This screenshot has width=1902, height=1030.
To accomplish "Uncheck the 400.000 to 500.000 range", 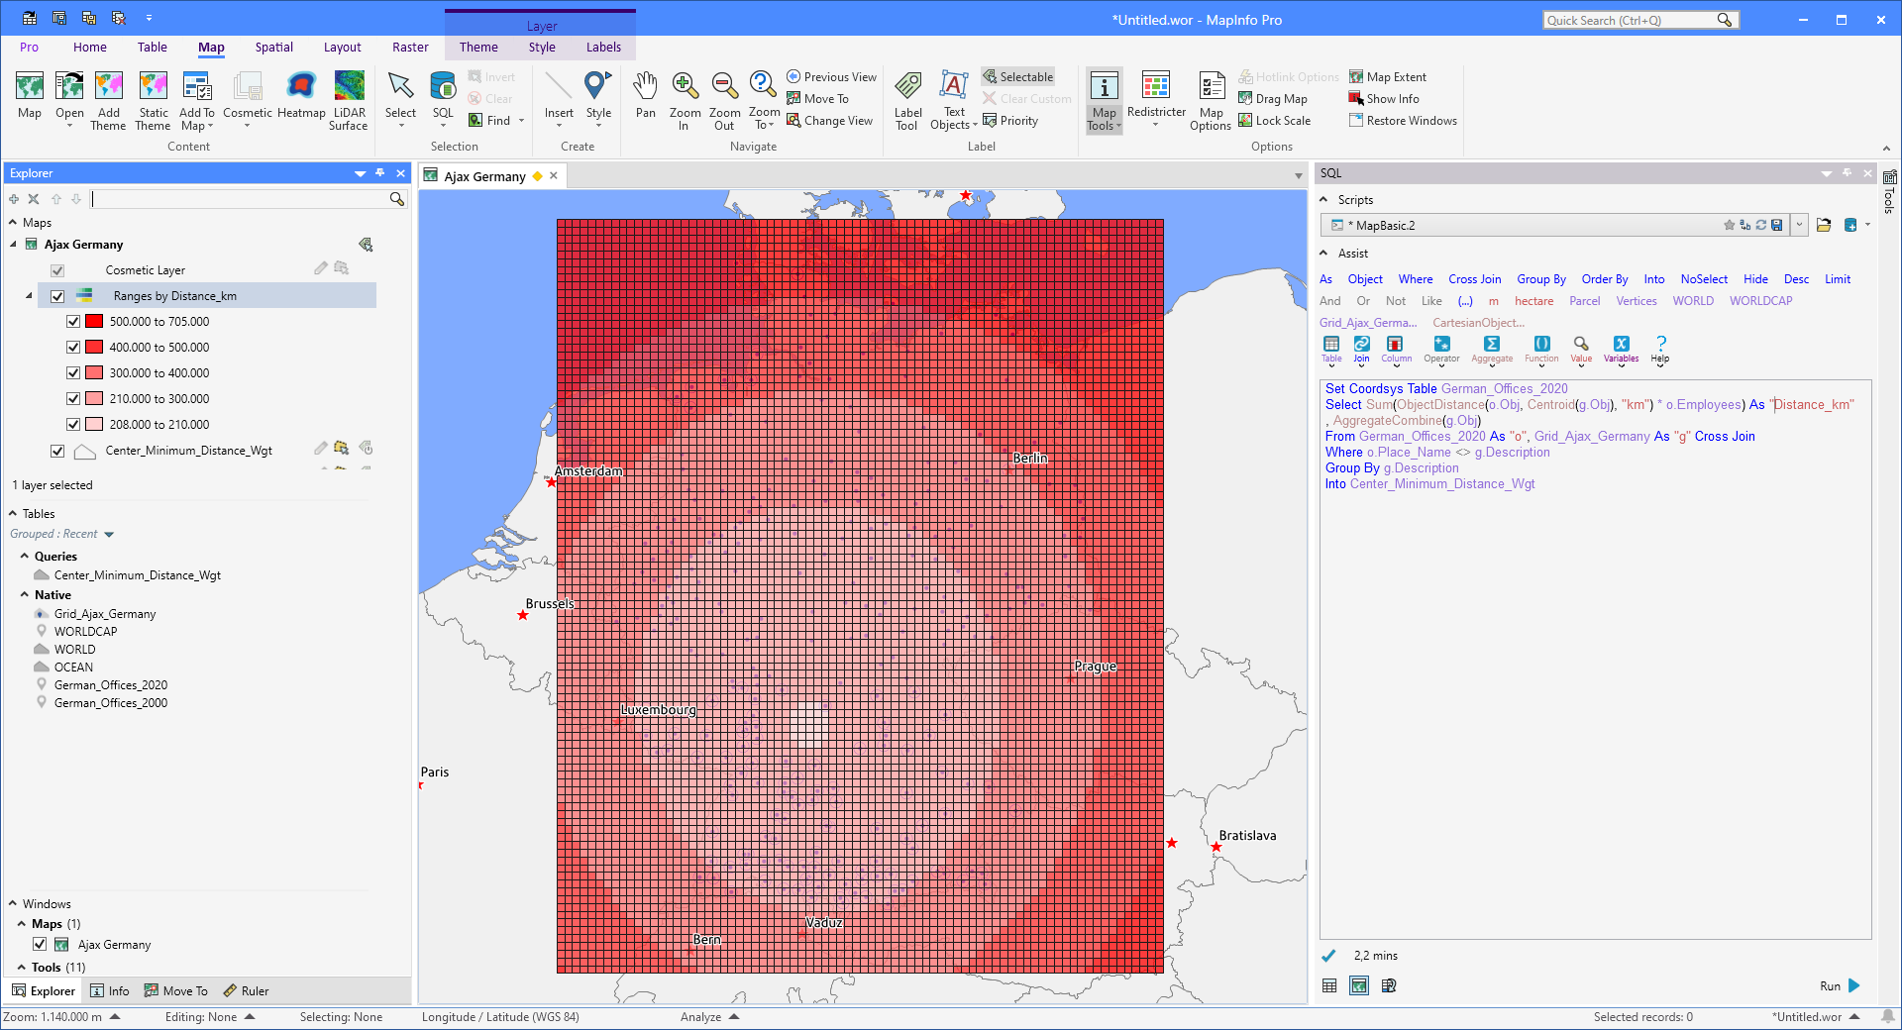I will click(x=72, y=347).
